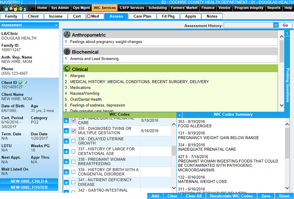The height and width of the screenshot is (199, 294).
Task: Click plus icon for 336 Delayed Uterine Growth
Action: coord(66,141)
